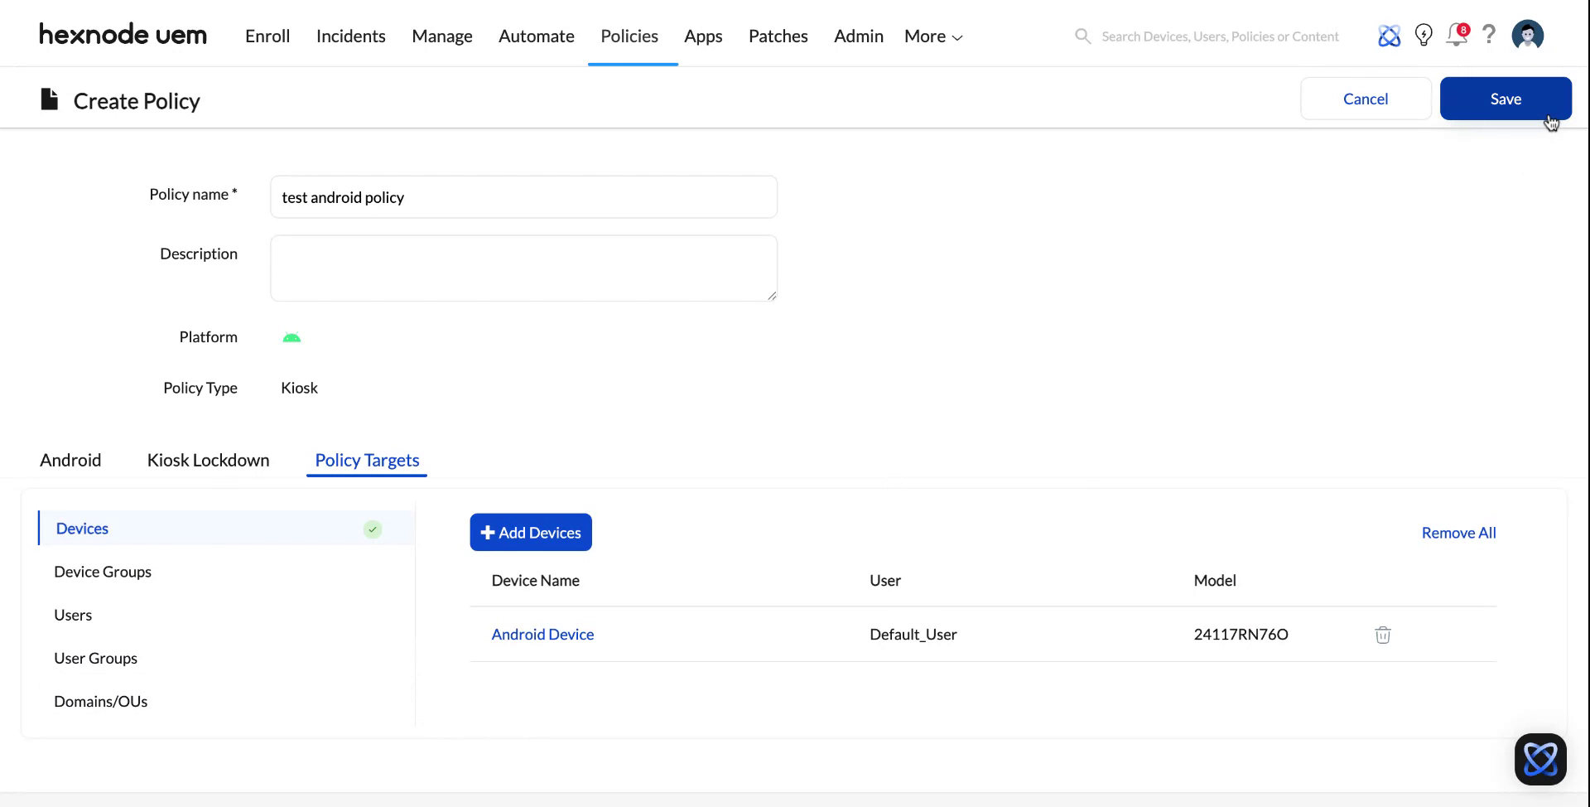This screenshot has height=807, width=1590.
Task: Click the search magnifier icon
Action: click(x=1082, y=36)
